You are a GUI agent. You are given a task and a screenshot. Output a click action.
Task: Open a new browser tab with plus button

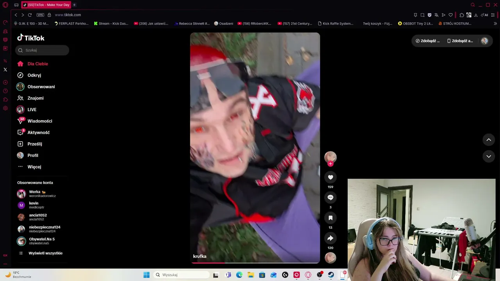[x=74, y=5]
